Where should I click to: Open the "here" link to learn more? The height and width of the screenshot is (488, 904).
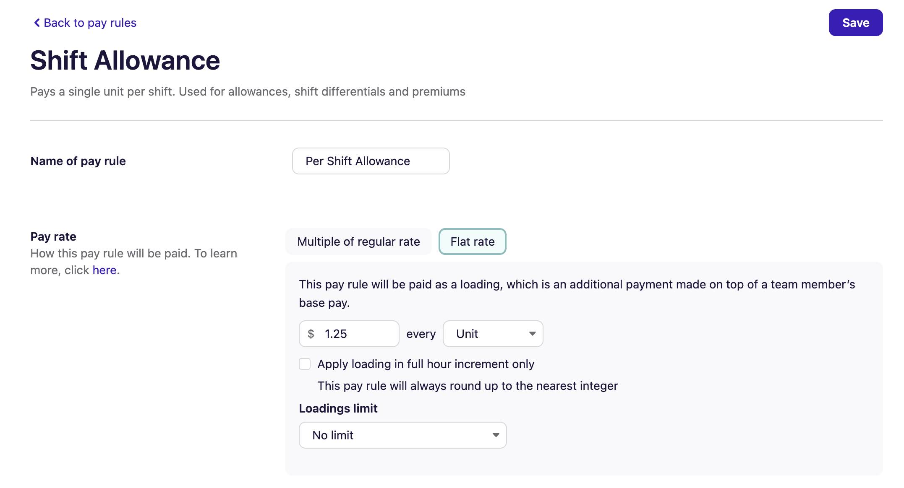[104, 270]
